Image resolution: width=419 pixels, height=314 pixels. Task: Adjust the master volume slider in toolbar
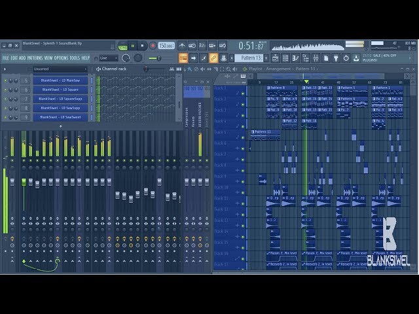click(x=158, y=58)
